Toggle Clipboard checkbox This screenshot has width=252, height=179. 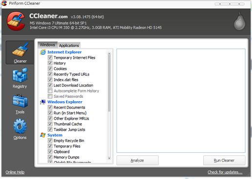coord(50,152)
